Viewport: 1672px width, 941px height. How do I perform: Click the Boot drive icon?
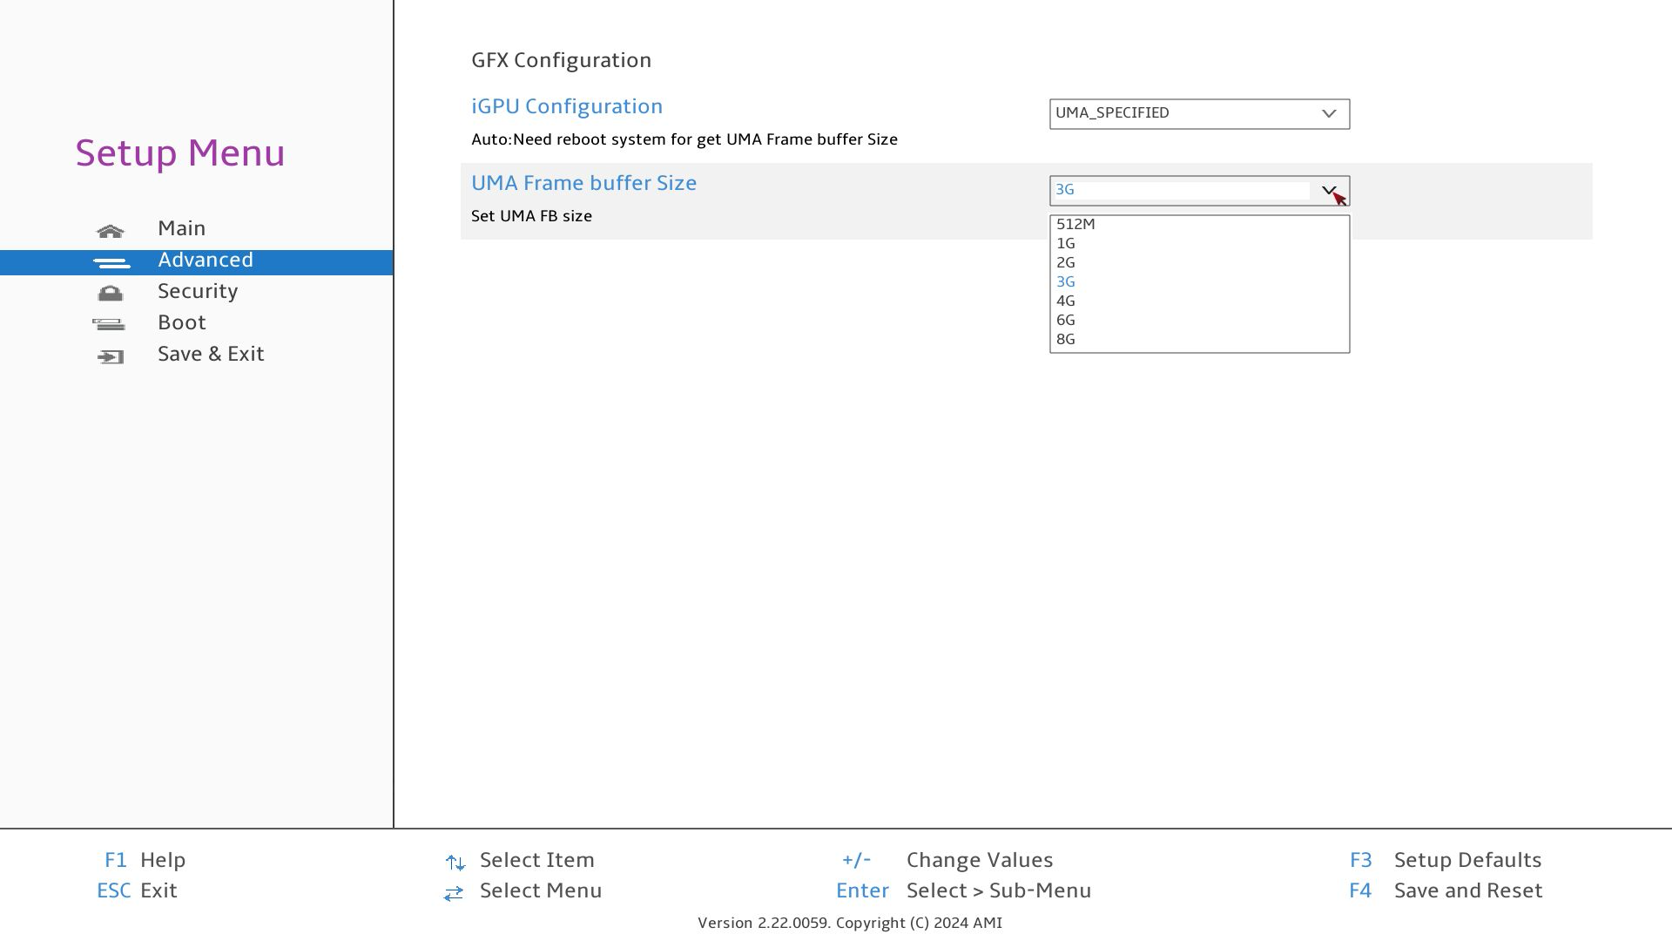[109, 325]
